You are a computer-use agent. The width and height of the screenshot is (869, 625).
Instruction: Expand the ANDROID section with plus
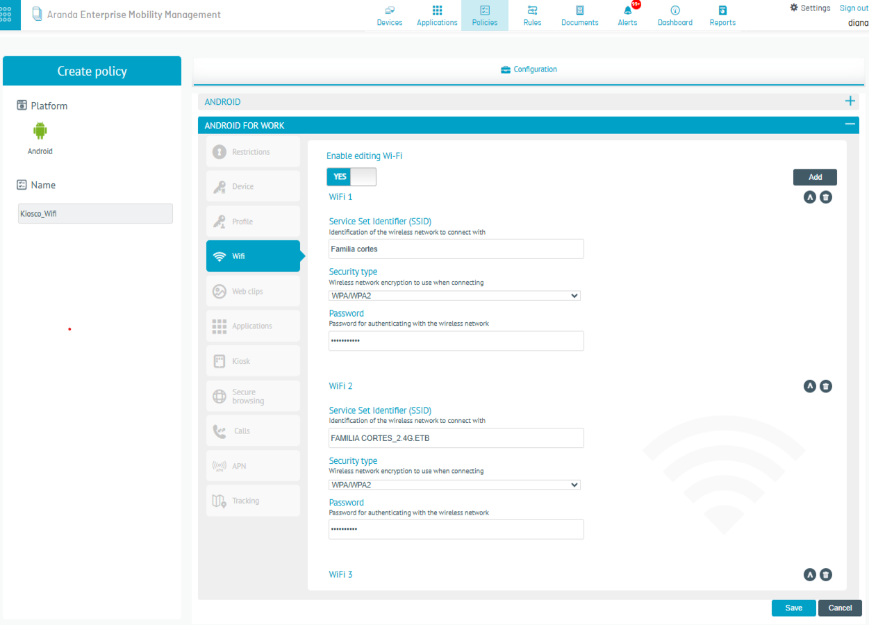pyautogui.click(x=850, y=101)
